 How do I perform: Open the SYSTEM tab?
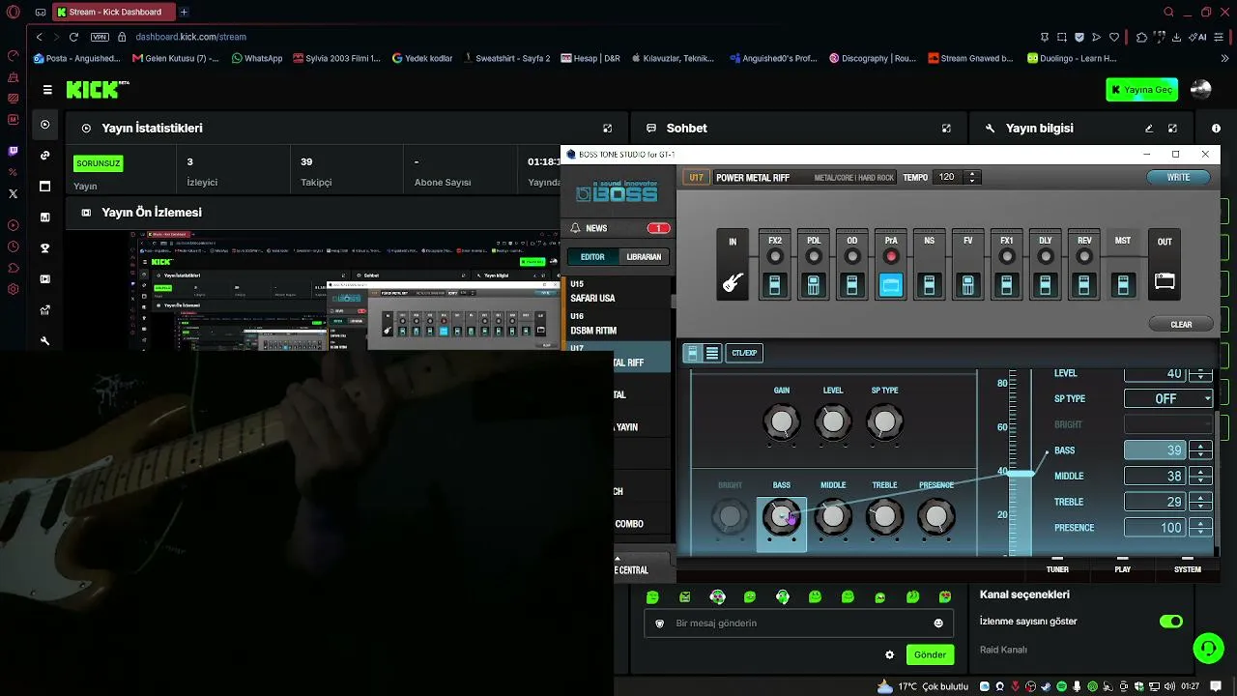click(1188, 569)
